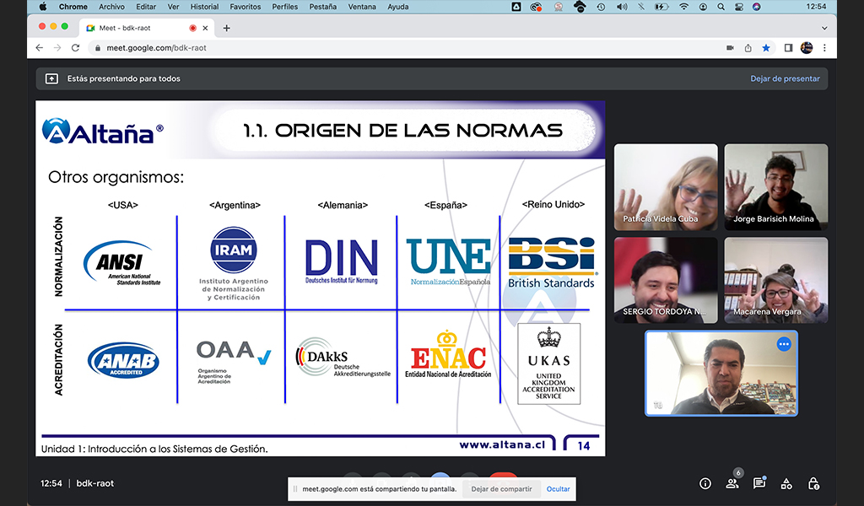Image resolution: width=864 pixels, height=506 pixels.
Task: Open the Chrome three-dot menu
Action: tap(825, 48)
